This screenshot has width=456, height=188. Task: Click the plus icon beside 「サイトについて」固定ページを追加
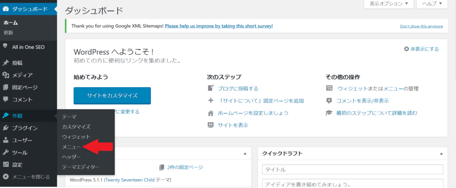tap(211, 101)
